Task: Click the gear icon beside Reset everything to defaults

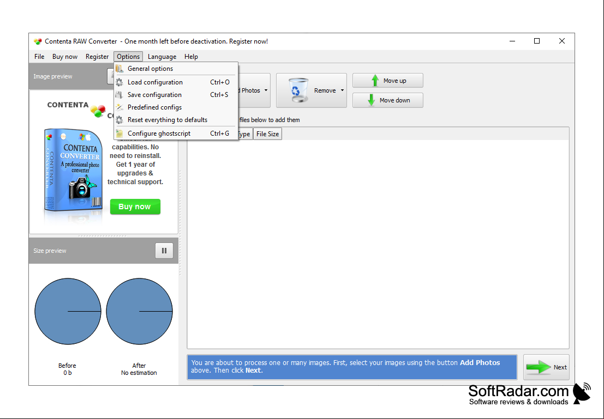Action: coord(120,120)
